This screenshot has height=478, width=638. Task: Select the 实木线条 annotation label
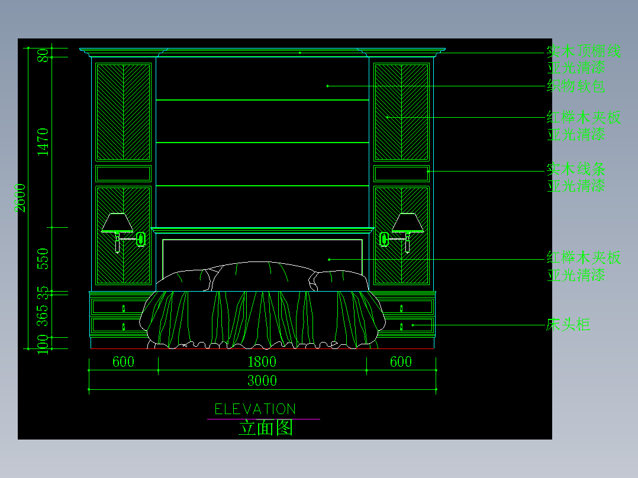pyautogui.click(x=576, y=169)
